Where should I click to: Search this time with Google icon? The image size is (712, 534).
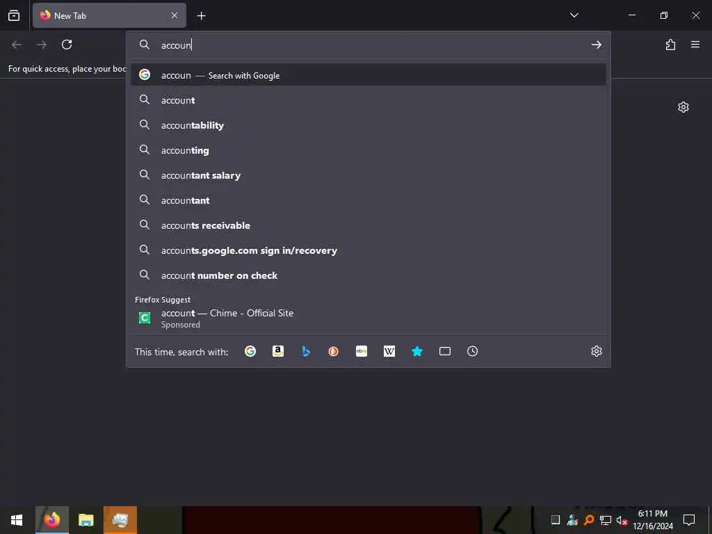coord(250,351)
